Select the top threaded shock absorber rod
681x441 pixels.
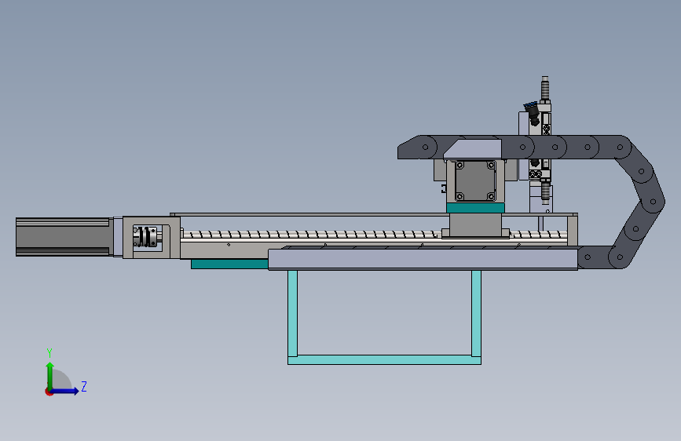544,88
